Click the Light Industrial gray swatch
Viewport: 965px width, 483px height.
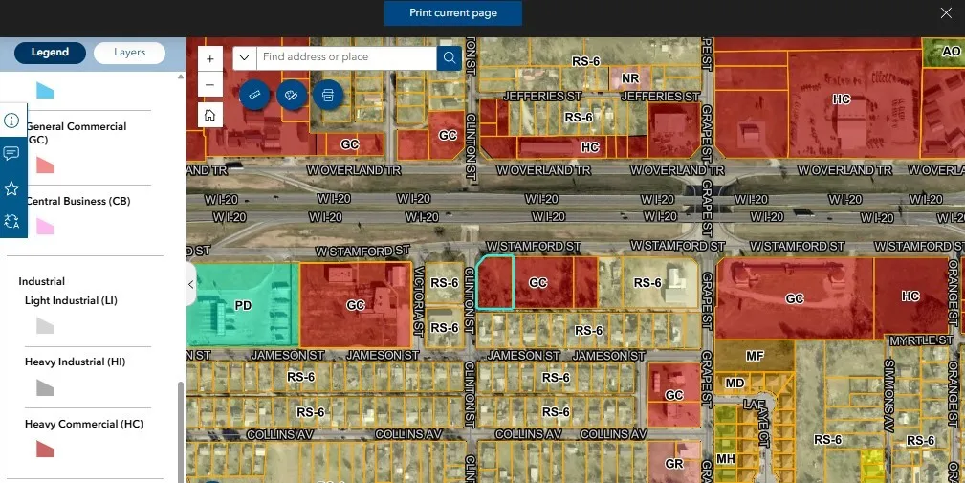tap(45, 325)
